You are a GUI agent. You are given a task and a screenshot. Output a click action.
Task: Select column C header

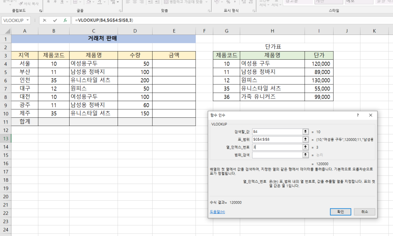tap(94, 31)
